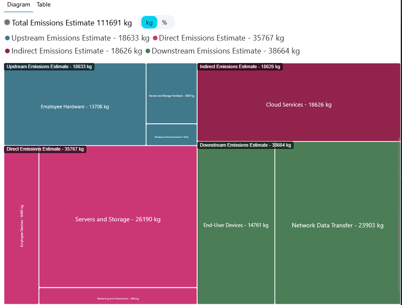Click the Direct Emissions legend dot

(x=155, y=38)
